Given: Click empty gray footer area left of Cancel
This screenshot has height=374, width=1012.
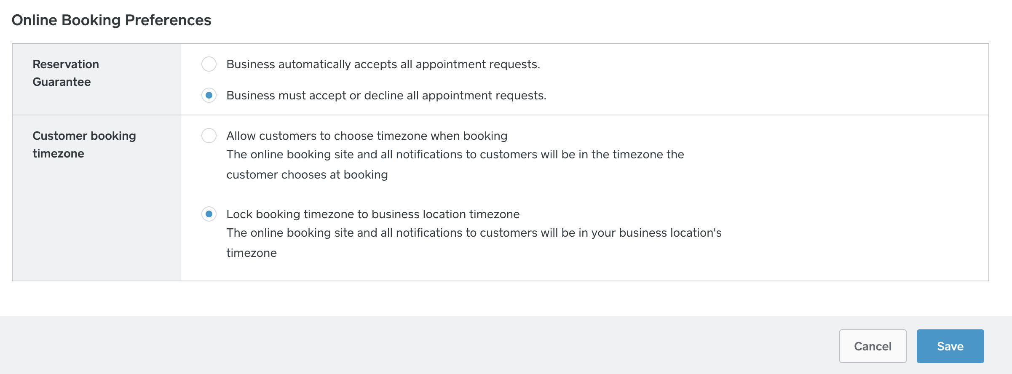Looking at the screenshot, I should [x=421, y=345].
